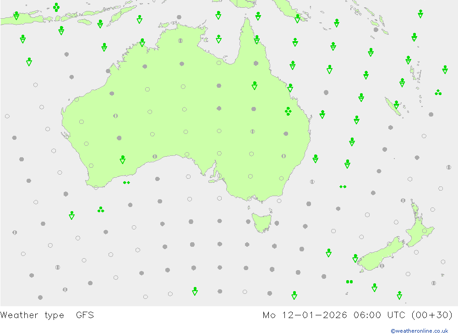The height and width of the screenshot is (335, 458).
Task: Click the green shower symbol on New Caledonia island
Action: click(x=396, y=105)
